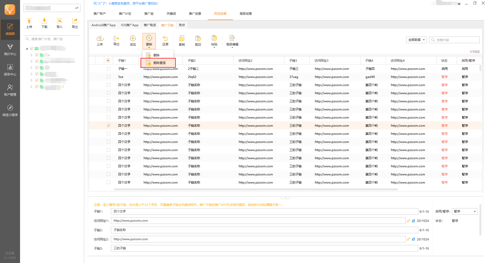Open the 报告中心 sidebar section

coord(10,70)
